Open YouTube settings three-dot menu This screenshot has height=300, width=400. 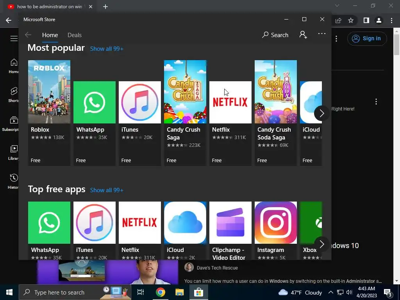pos(336,39)
